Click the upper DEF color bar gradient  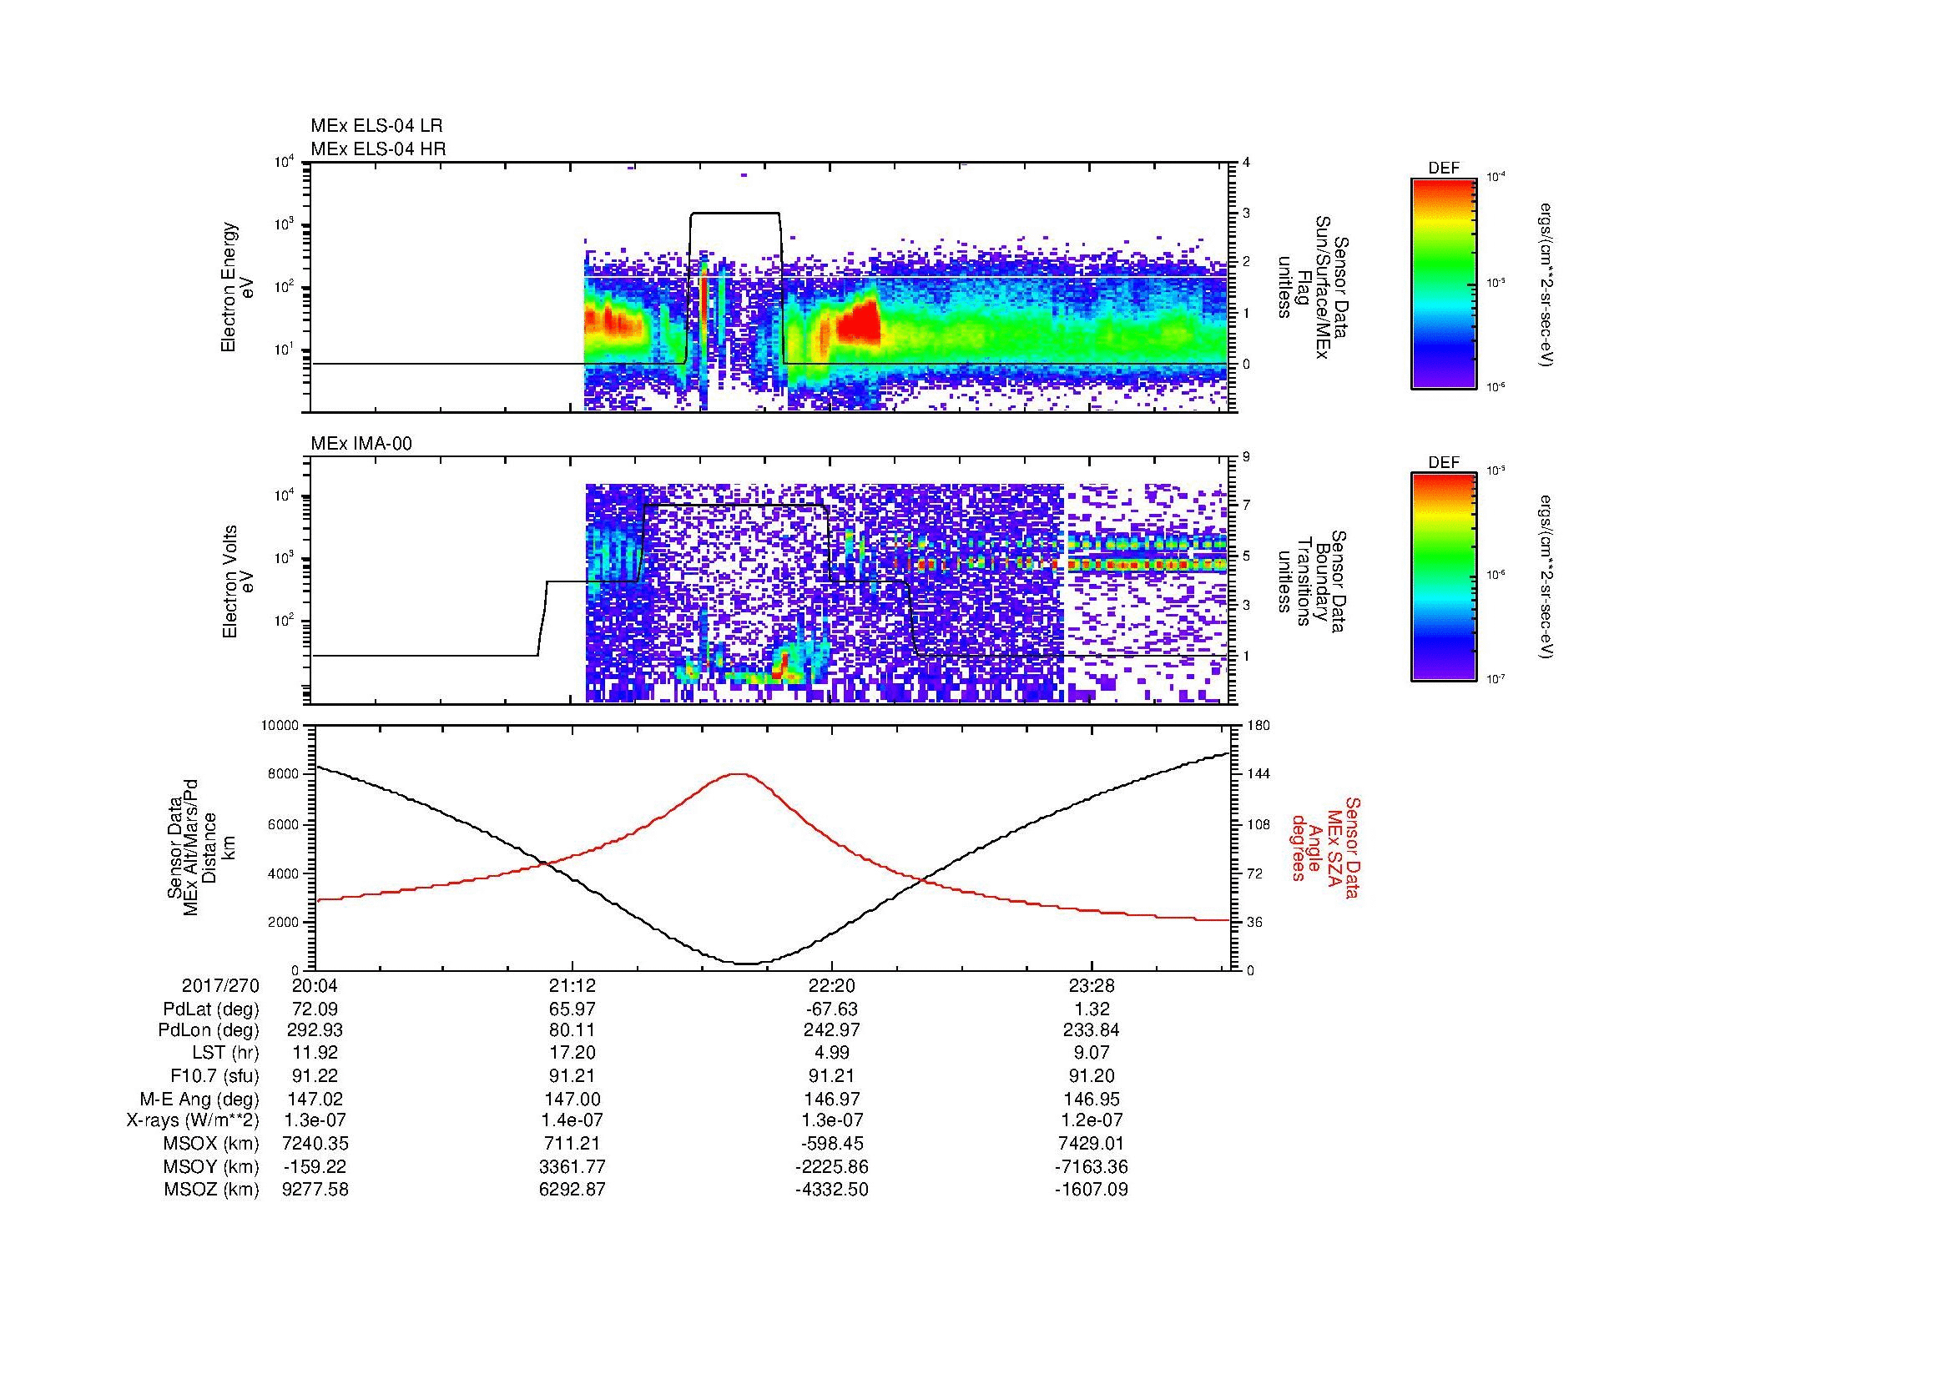(x=1444, y=283)
